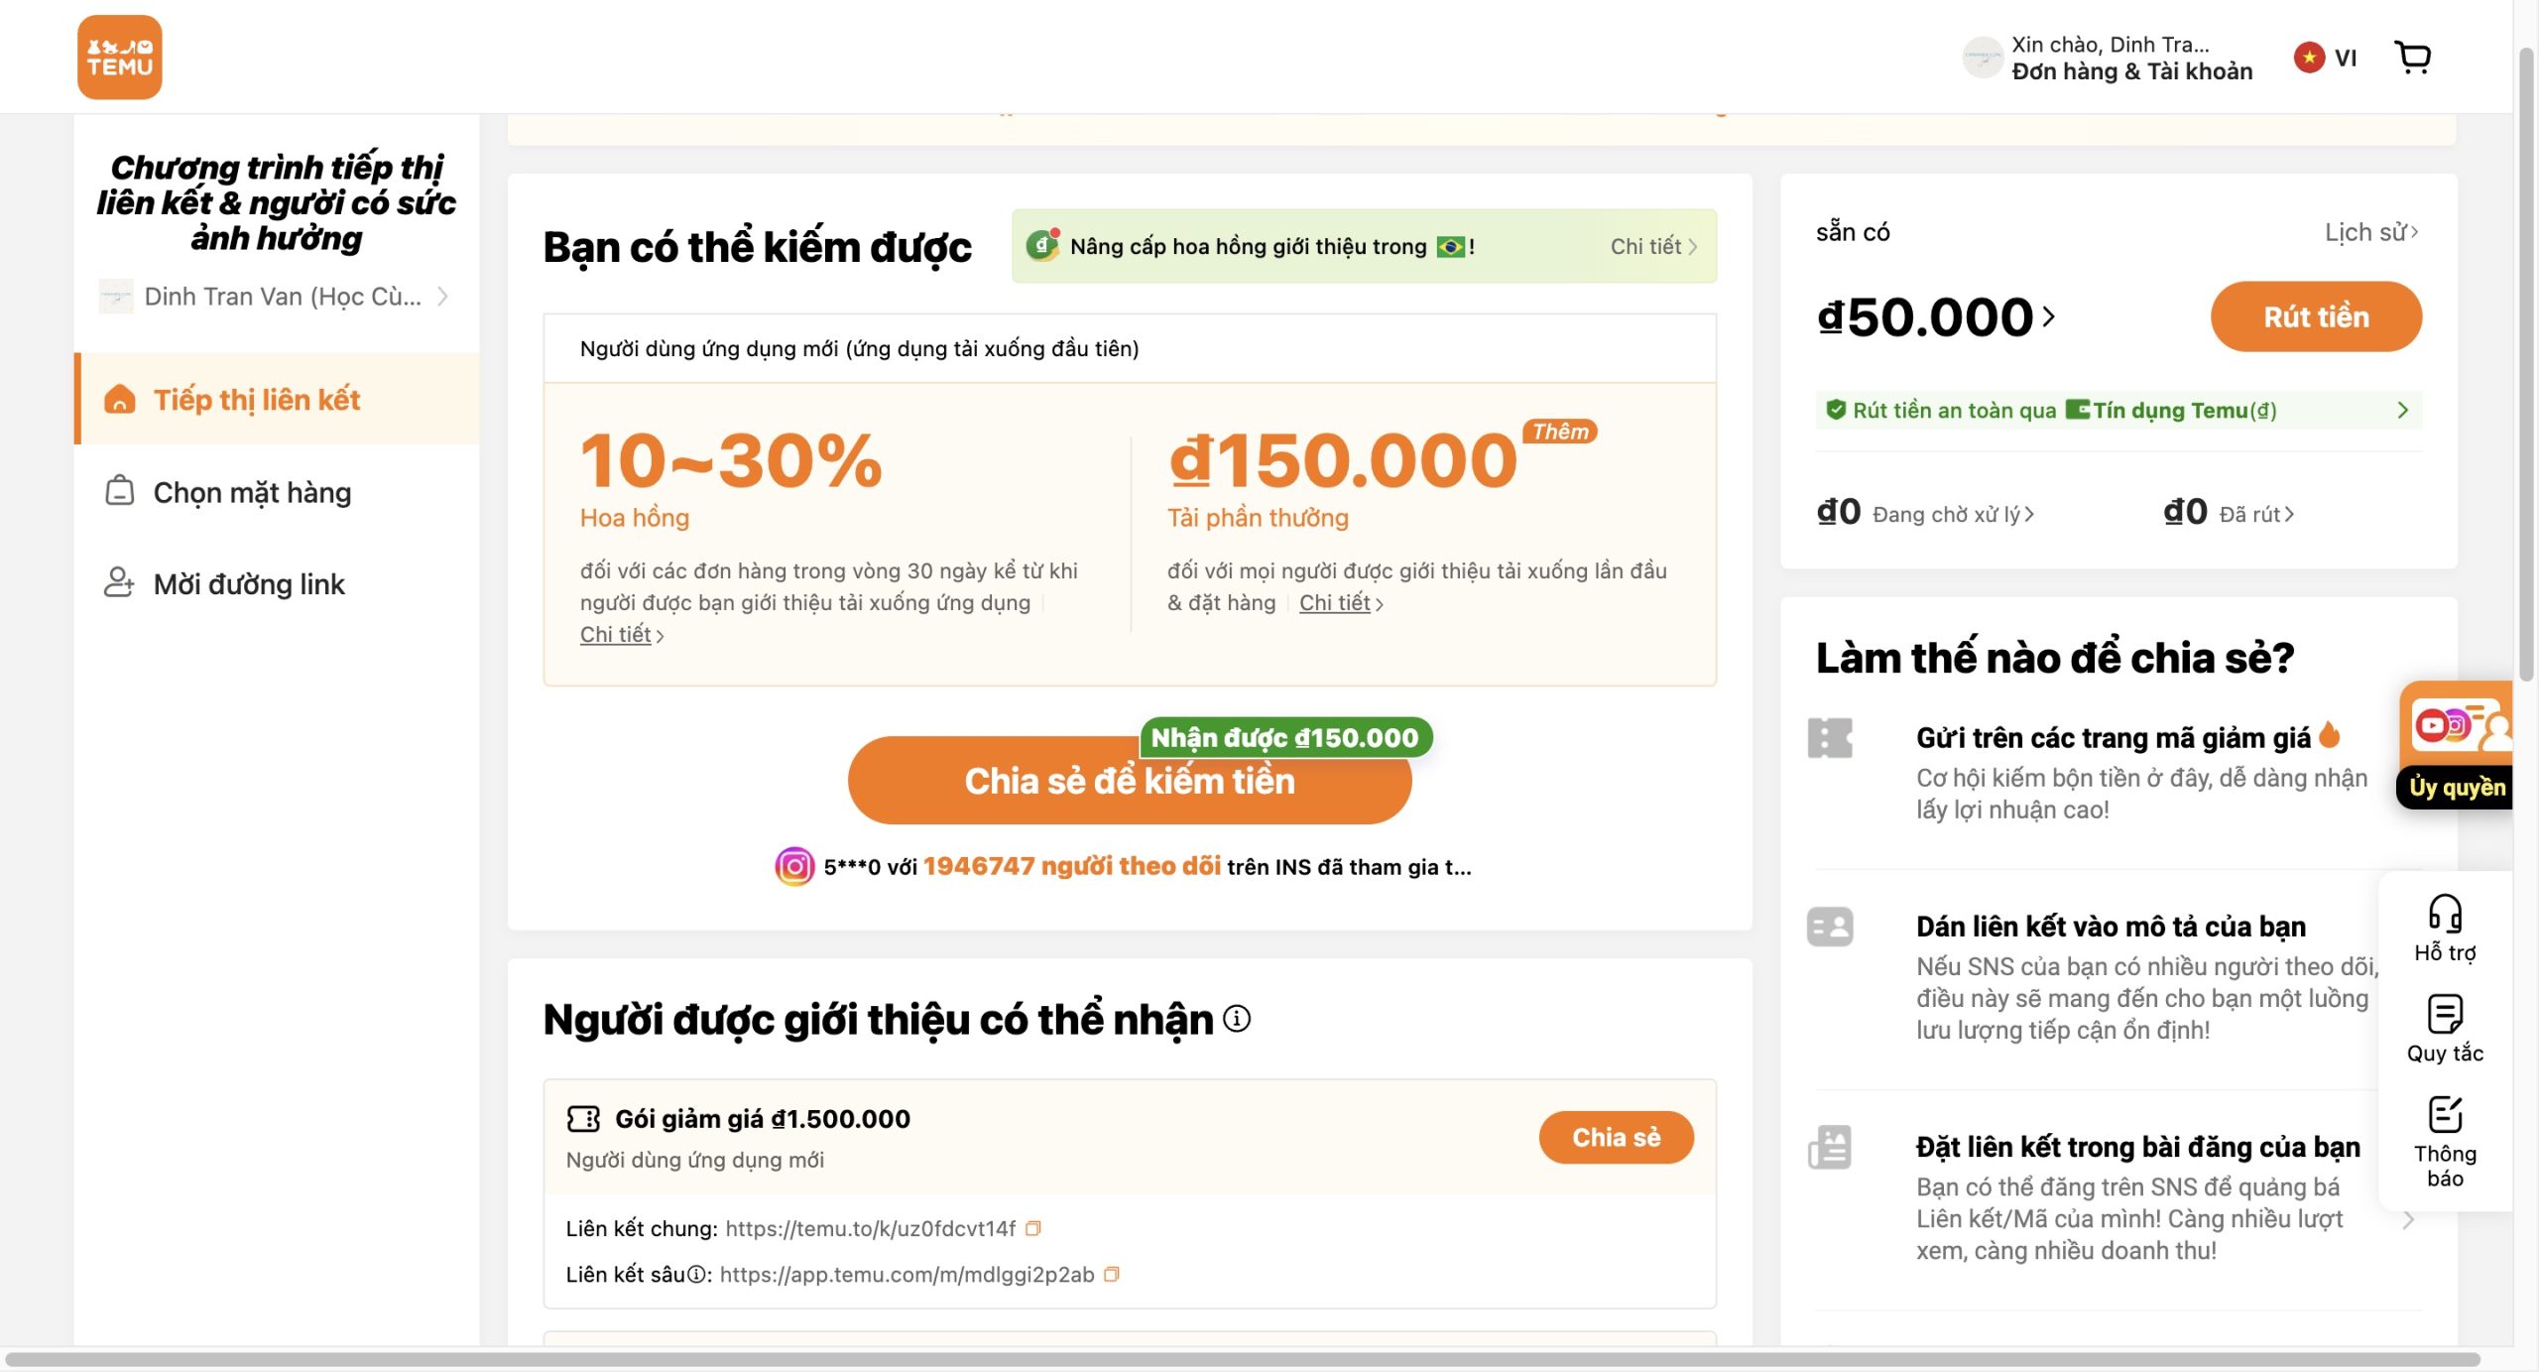The image size is (2539, 1372).
Task: Click info icon beside Người được giới thiệu heading
Action: pos(1237,1019)
